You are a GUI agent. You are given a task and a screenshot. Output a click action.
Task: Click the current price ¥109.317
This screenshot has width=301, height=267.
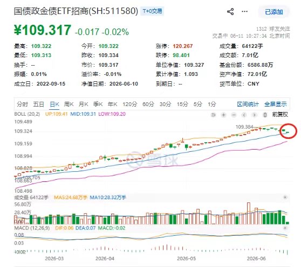[x=43, y=30]
